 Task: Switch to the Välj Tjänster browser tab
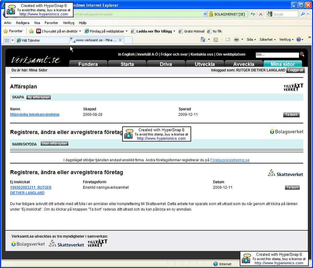tap(42, 40)
